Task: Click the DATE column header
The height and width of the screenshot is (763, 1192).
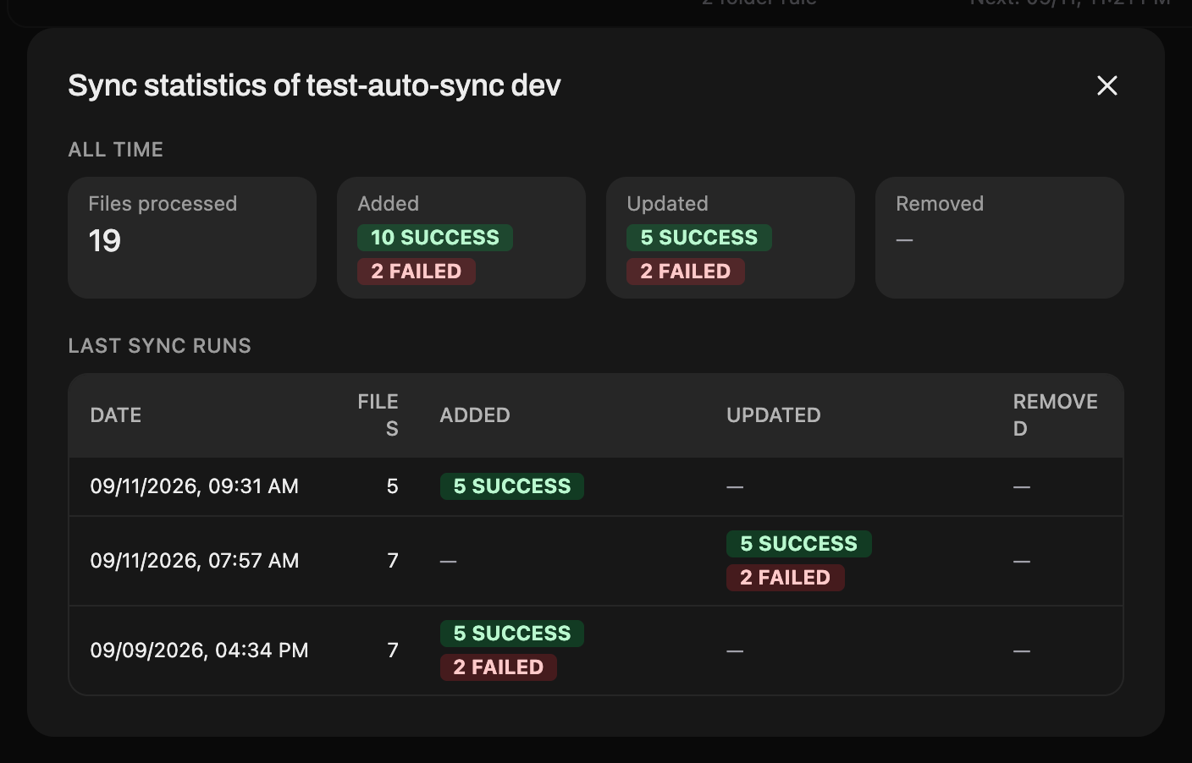Action: pos(116,415)
